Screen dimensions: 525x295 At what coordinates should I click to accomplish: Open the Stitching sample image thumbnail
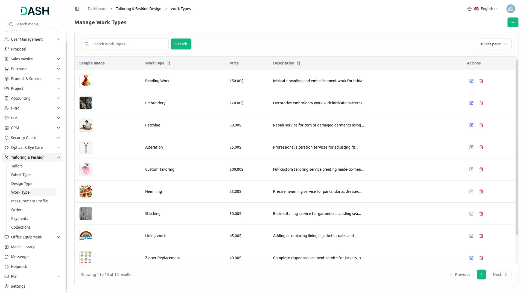[86, 214]
